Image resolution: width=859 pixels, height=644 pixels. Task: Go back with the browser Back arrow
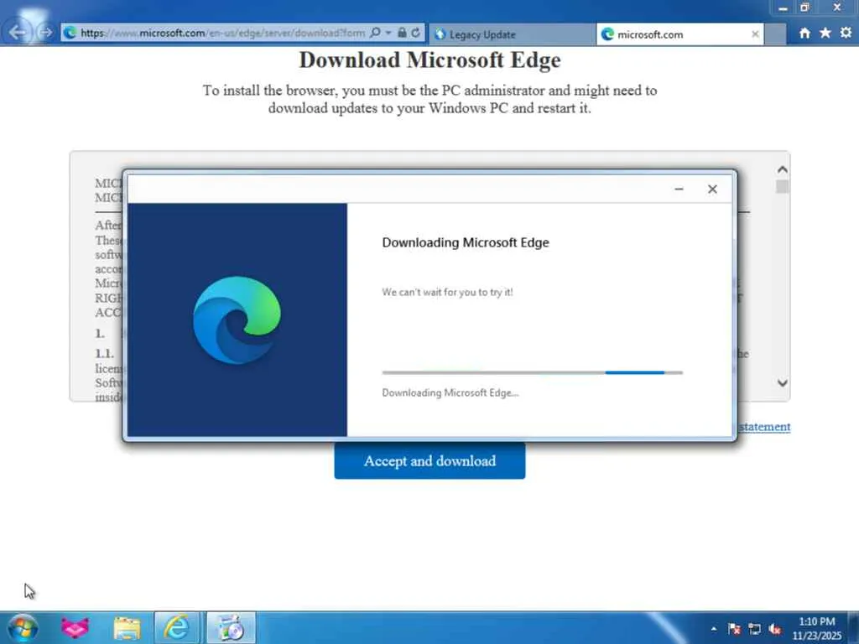[18, 33]
